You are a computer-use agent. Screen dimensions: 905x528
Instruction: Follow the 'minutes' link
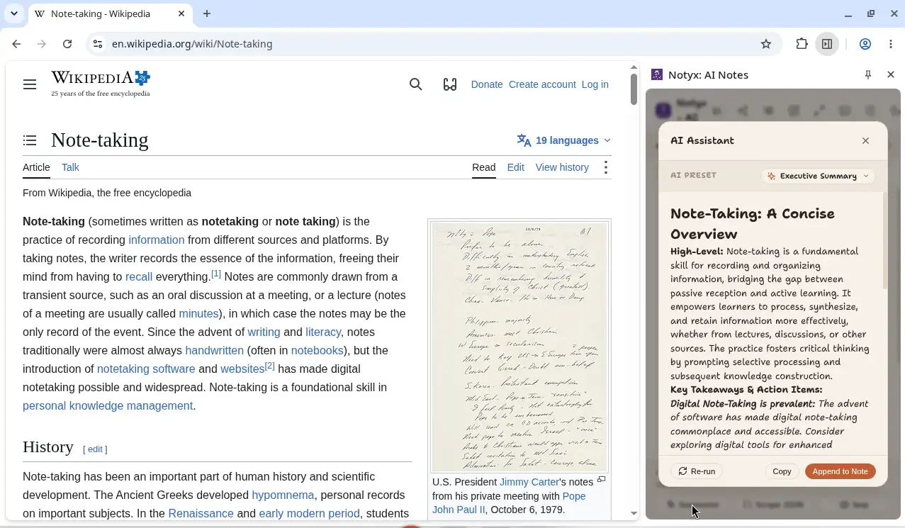coord(198,313)
